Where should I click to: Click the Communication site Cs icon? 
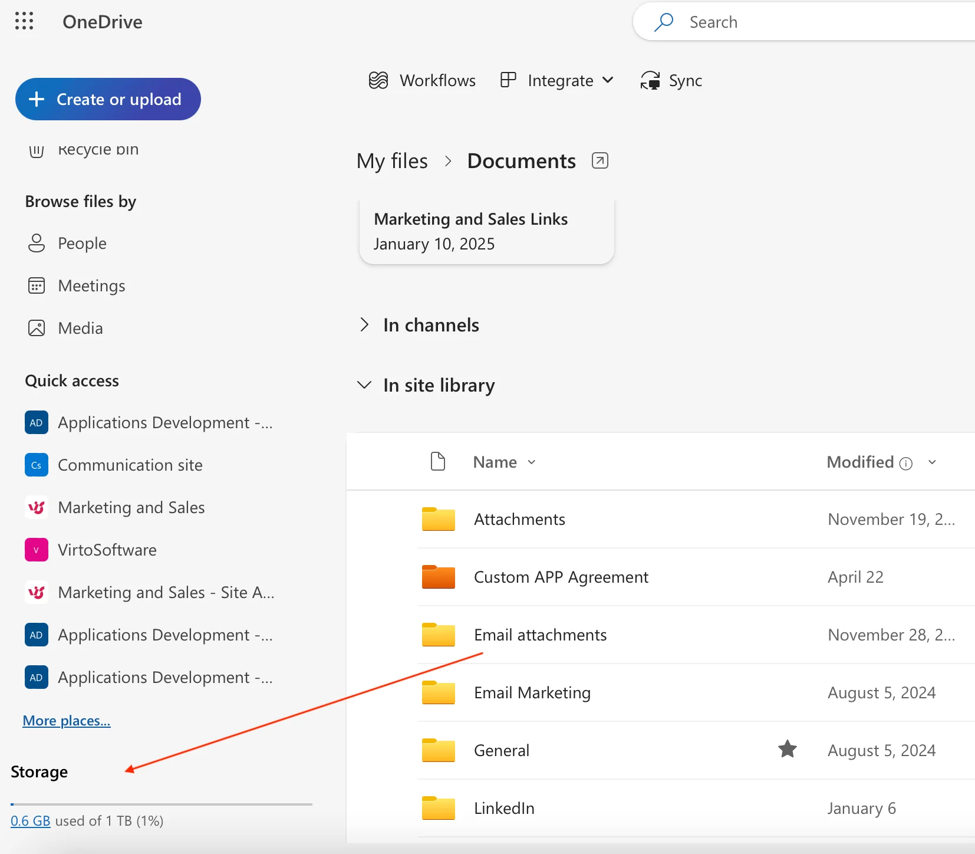[37, 465]
